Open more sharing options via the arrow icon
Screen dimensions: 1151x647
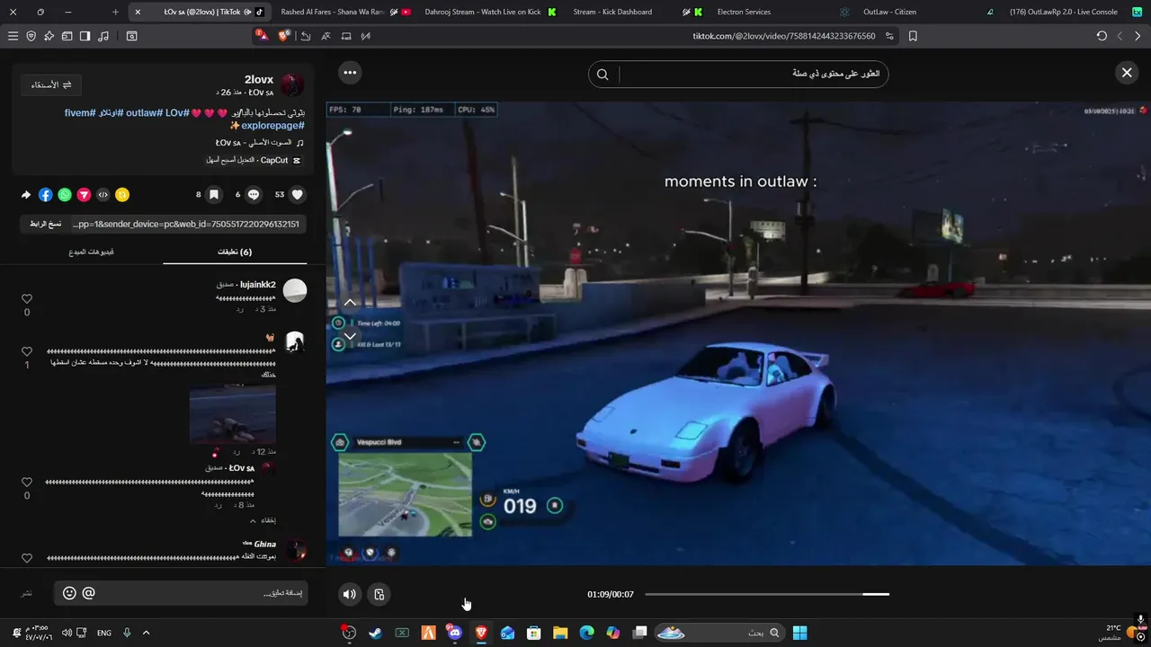26,194
